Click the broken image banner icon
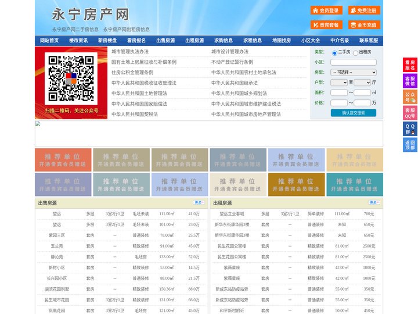 click(38, 124)
